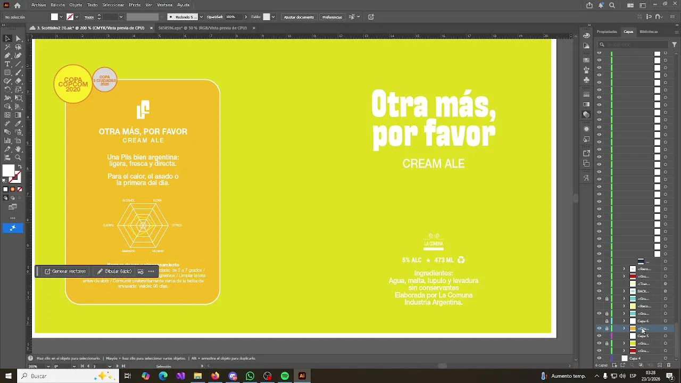Open WhatsApp from the Windows taskbar
Viewport: 681px width, 383px height.
pos(250,376)
